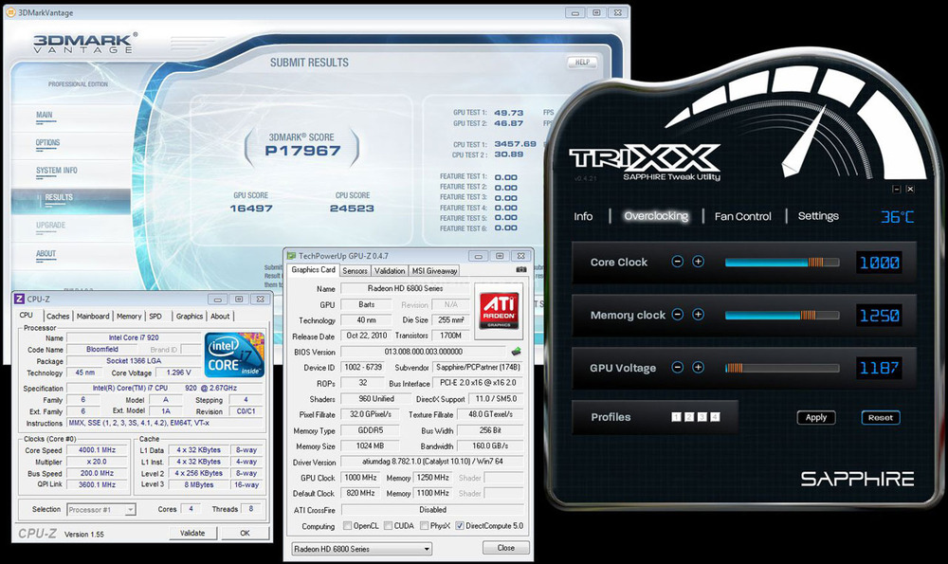Select TRIXX profile slot 1
Screen dimensions: 948x564
tap(677, 417)
